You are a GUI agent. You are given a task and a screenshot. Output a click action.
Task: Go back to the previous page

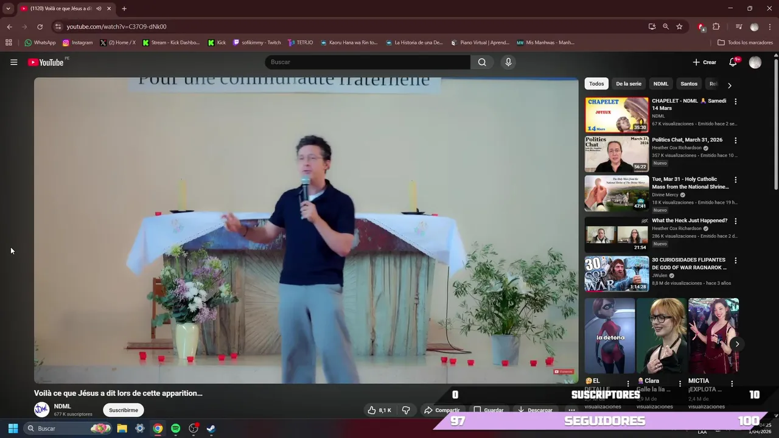[x=9, y=27]
